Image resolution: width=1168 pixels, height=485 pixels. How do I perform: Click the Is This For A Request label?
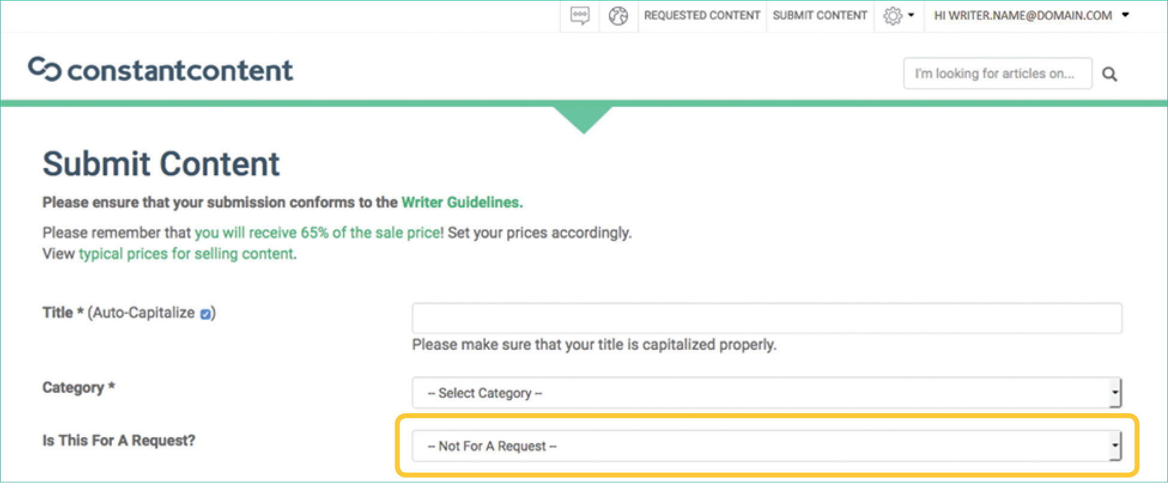click(x=119, y=441)
